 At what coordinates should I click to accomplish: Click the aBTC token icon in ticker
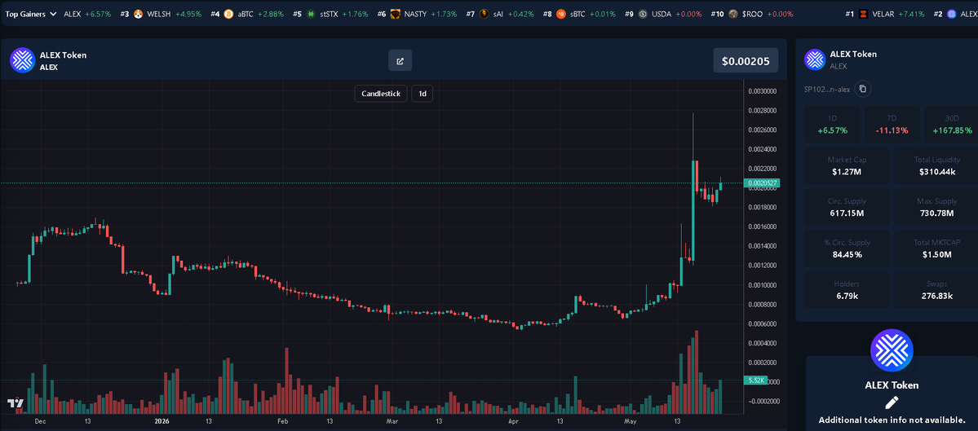point(228,14)
